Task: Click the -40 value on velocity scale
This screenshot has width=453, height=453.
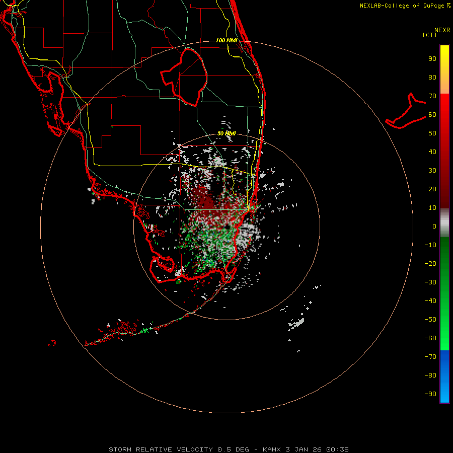Action: click(x=430, y=301)
